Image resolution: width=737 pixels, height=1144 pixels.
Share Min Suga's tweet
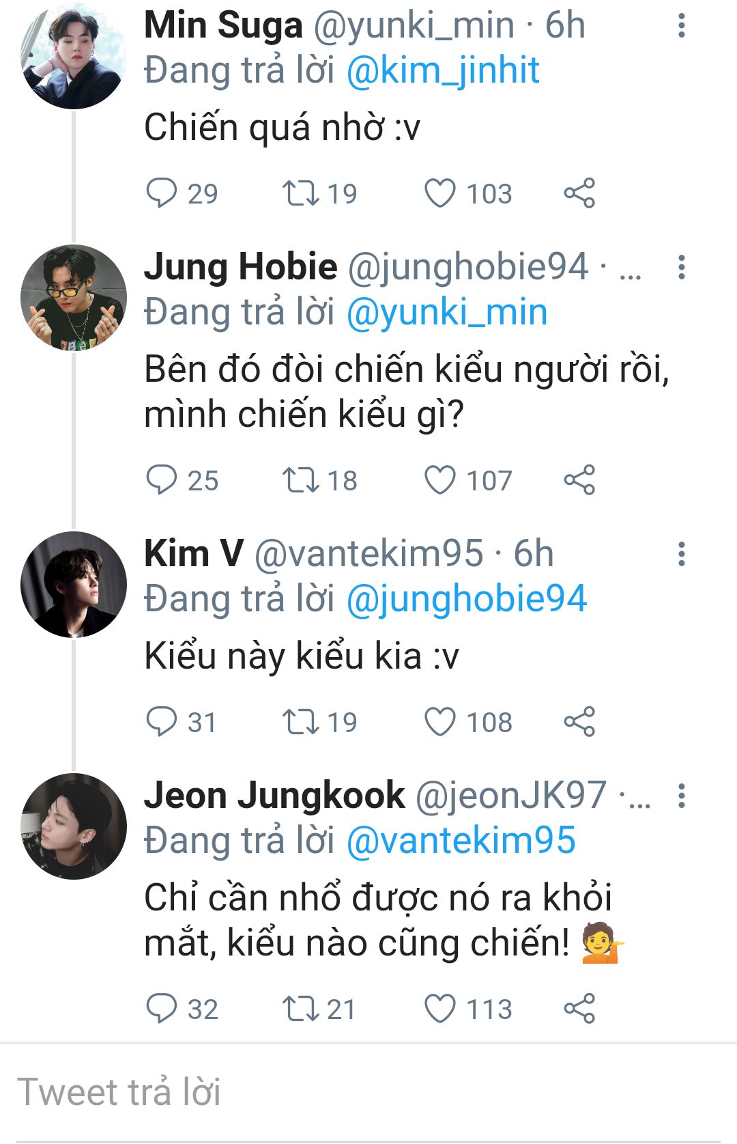point(579,193)
